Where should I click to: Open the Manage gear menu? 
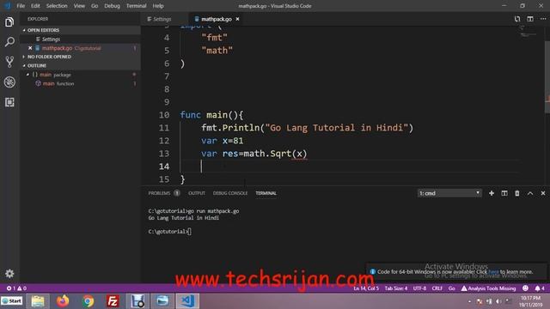point(9,273)
